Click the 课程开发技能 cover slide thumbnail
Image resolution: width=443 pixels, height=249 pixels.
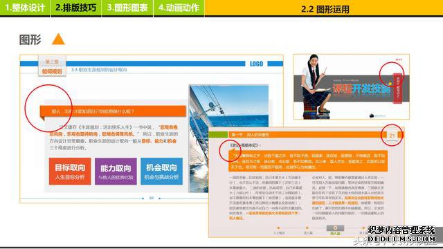coord(352,86)
